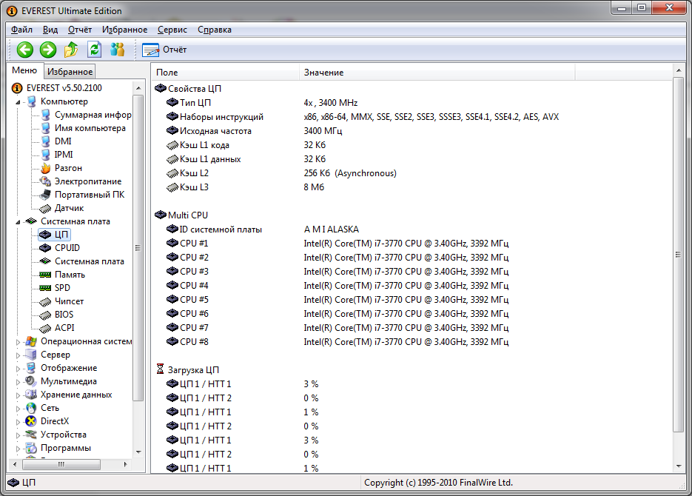Screen dimensions: 692x496
Task: Select the Сервер icon
Action: point(31,355)
